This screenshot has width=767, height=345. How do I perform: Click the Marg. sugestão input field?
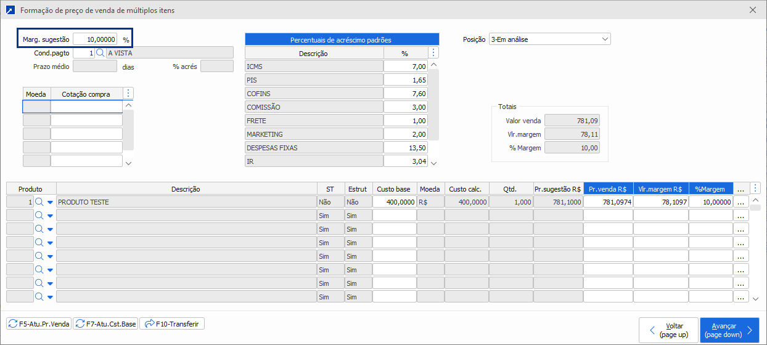(95, 39)
